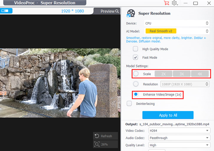Click the magnifier icon next to Preview
This screenshot has height=151, width=214.
(117, 11)
